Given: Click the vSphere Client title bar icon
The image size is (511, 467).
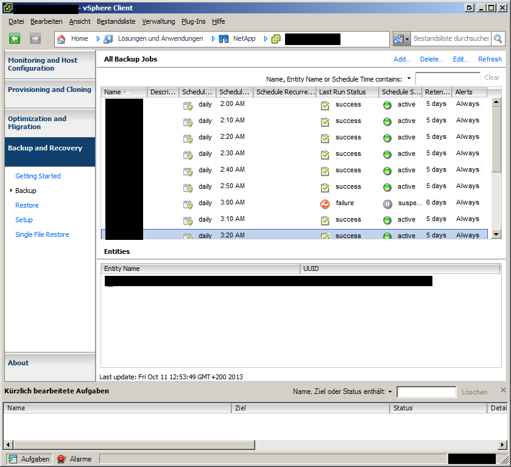Looking at the screenshot, I should [x=8, y=8].
